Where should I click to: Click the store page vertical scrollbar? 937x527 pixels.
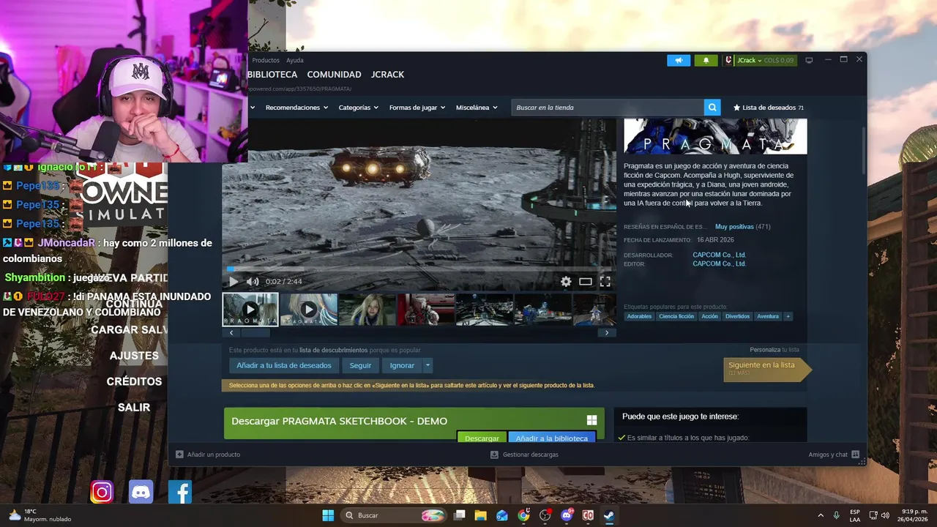tap(865, 150)
